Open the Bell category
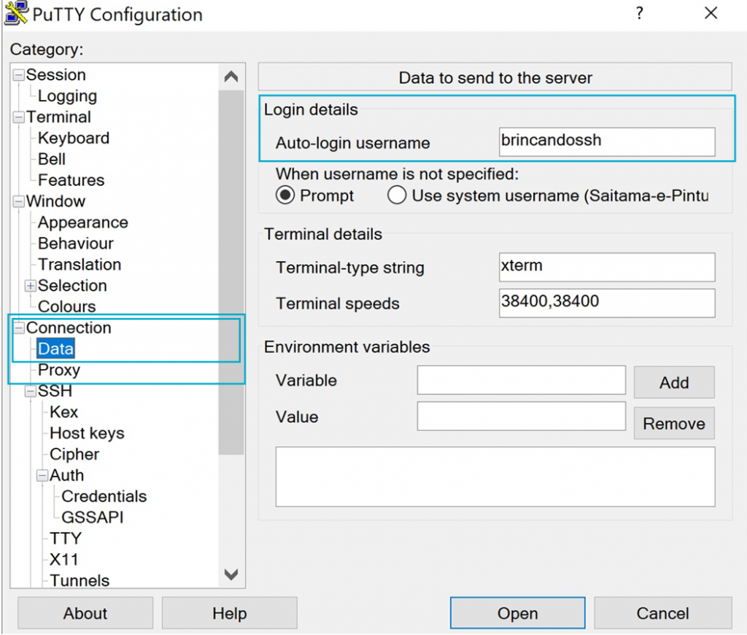 tap(52, 159)
